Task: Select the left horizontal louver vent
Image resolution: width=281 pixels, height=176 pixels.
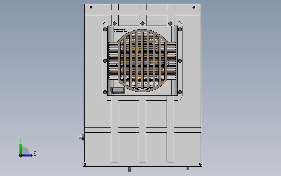Action: click(114, 60)
